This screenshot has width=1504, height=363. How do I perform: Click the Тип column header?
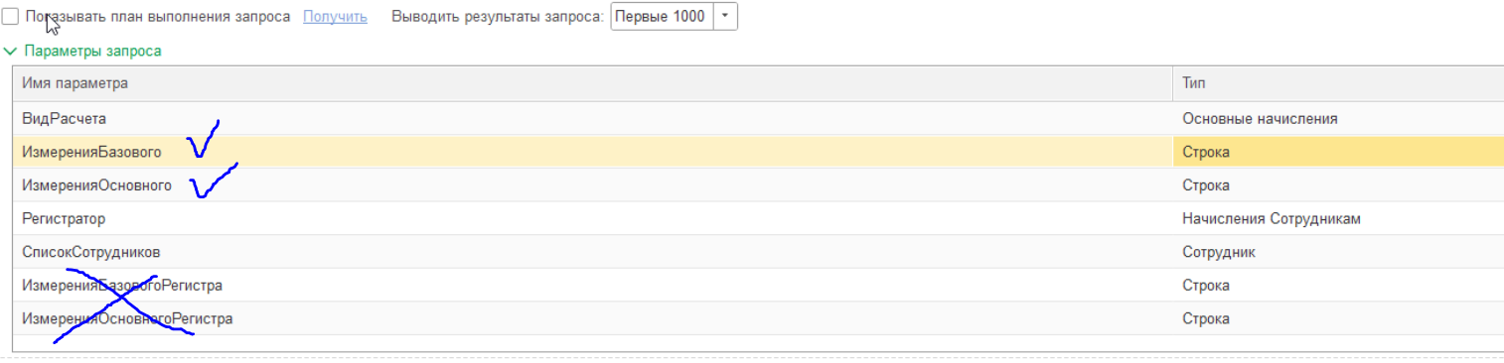(1338, 83)
